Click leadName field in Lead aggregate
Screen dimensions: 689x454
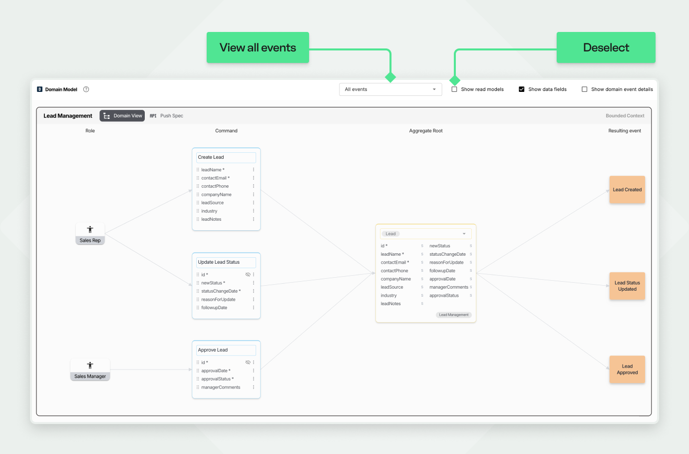(x=392, y=254)
